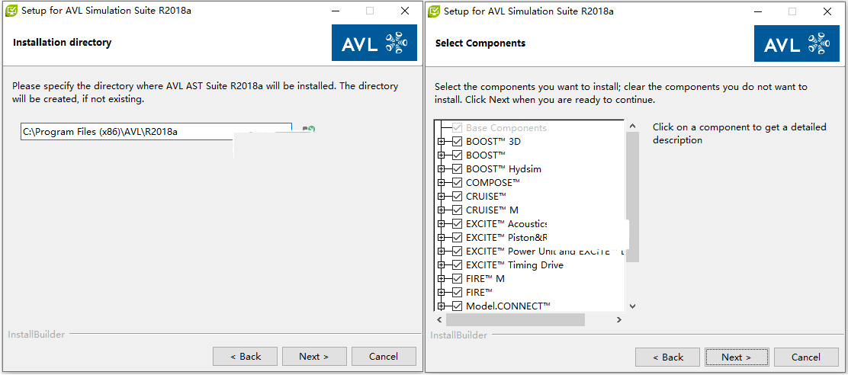Go Back from the Select Components window
Viewport: 848px width, 375px height.
pos(667,357)
